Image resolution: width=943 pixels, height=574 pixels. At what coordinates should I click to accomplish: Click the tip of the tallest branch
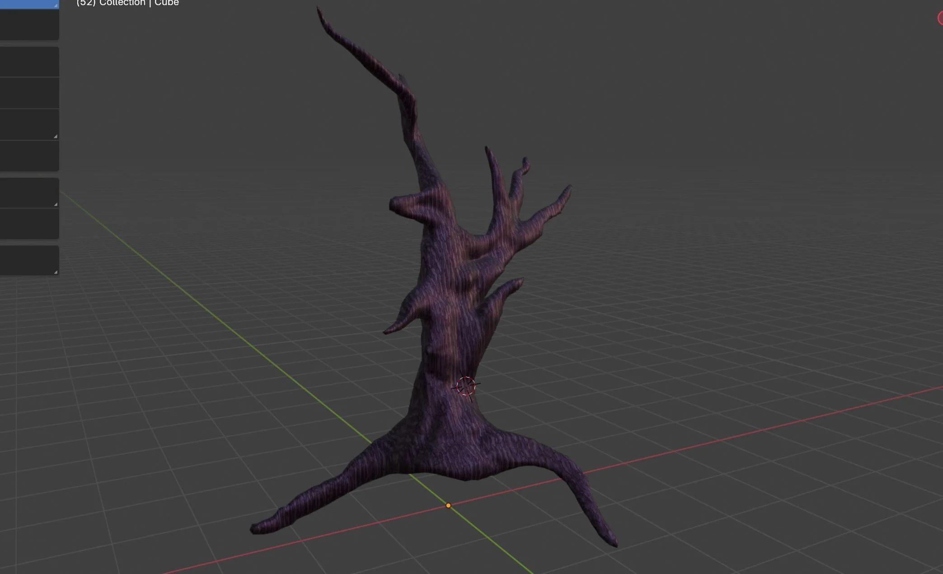(x=319, y=10)
